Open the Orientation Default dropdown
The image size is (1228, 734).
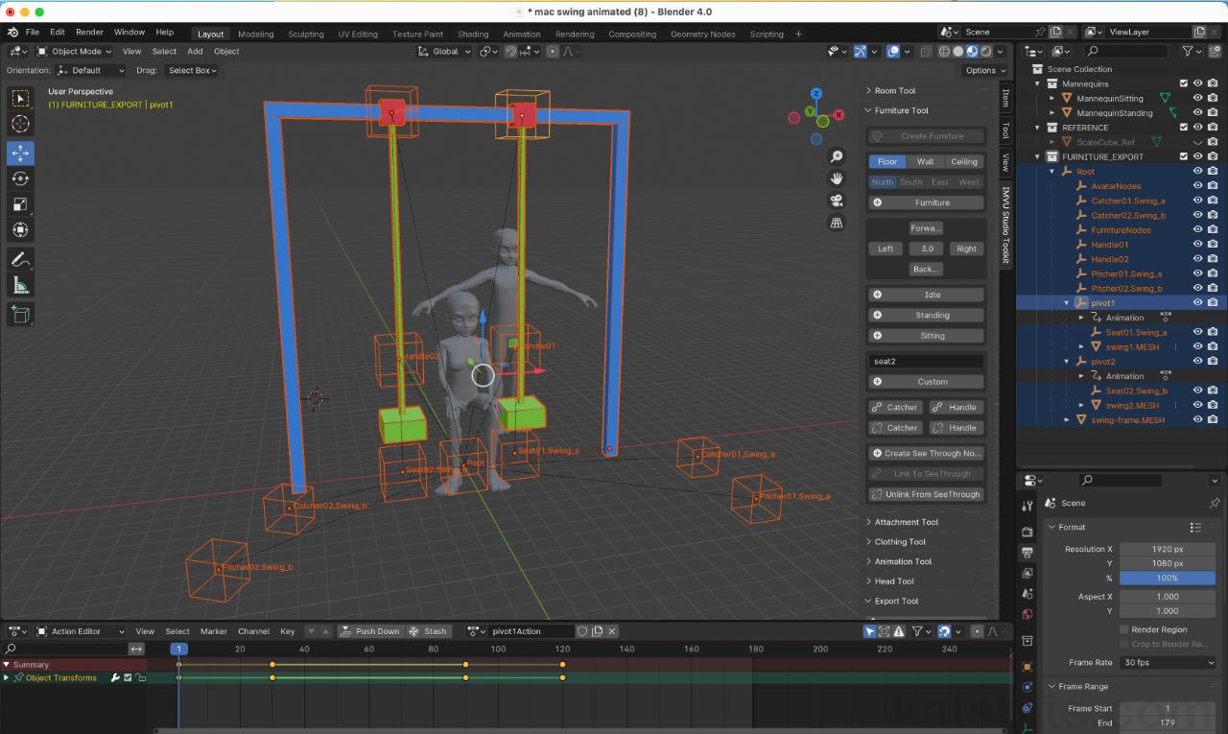91,70
